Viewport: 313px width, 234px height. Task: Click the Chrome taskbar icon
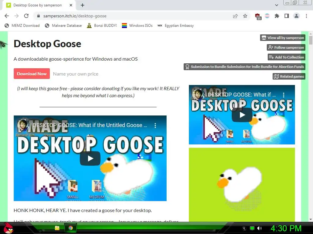(x=71, y=228)
